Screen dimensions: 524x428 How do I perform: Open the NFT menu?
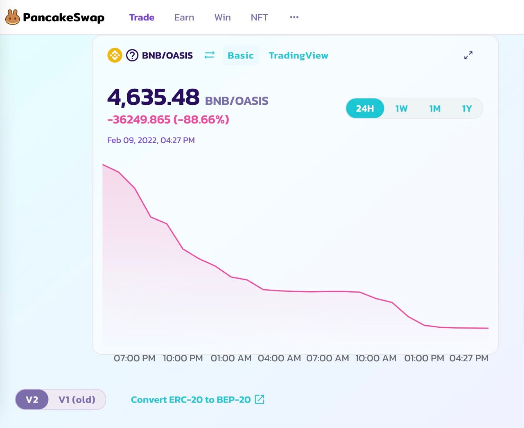pos(260,17)
